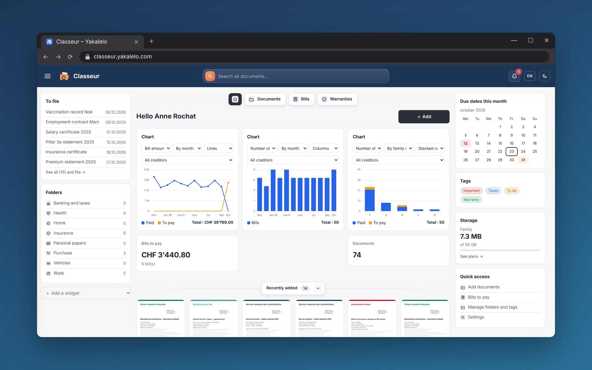This screenshot has width=592, height=370.
Task: Click the Personal papers folder icon
Action: pos(49,243)
